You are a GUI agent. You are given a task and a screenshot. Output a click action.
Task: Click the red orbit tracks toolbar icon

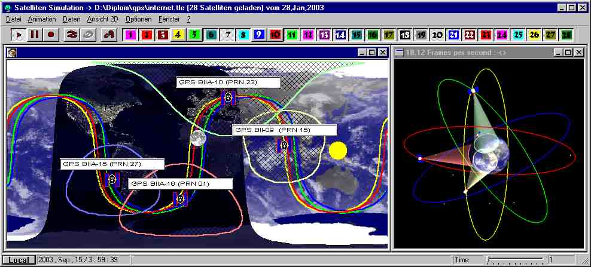tap(72, 35)
